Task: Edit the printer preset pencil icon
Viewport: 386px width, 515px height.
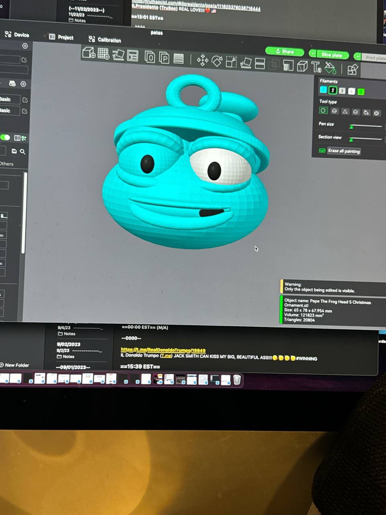Action: (24, 60)
